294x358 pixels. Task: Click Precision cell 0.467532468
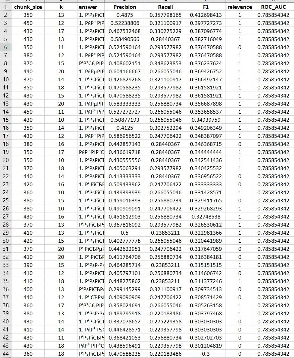click(125, 31)
